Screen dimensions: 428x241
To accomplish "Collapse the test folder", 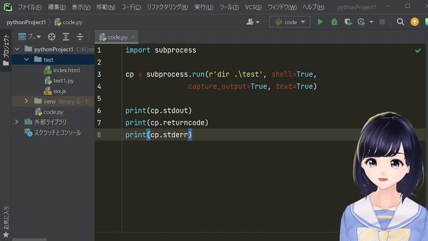I will pyautogui.click(x=27, y=60).
